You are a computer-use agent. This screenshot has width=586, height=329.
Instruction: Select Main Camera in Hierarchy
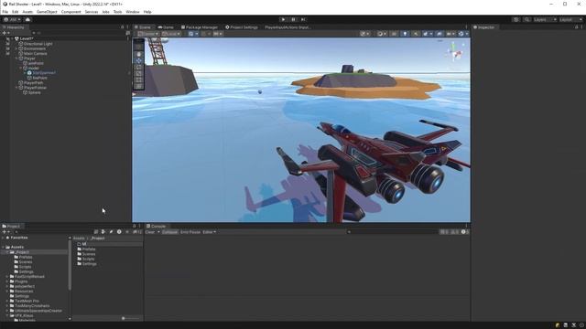[x=35, y=53]
